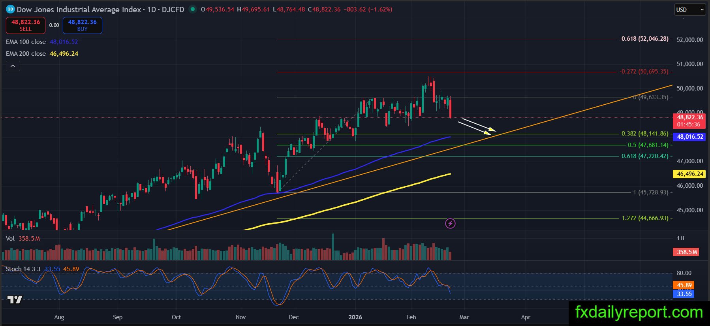Click the DJCFD exchange label
The image size is (710, 326).
[173, 9]
